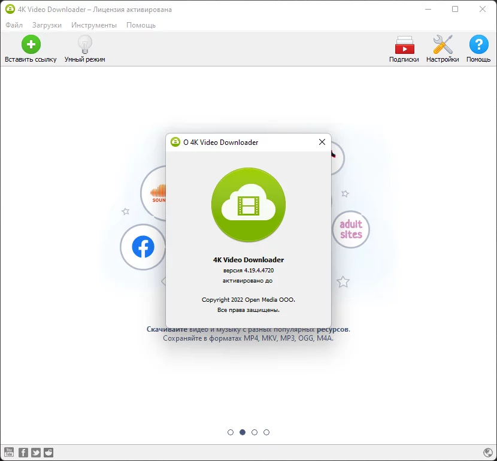This screenshot has height=461, width=497.
Task: Click the SoundCloud circle in the slideshow
Action: pyautogui.click(x=153, y=193)
